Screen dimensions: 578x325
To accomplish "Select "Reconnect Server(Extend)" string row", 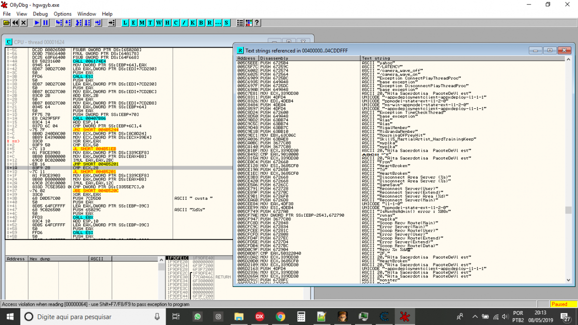I will point(400,192).
